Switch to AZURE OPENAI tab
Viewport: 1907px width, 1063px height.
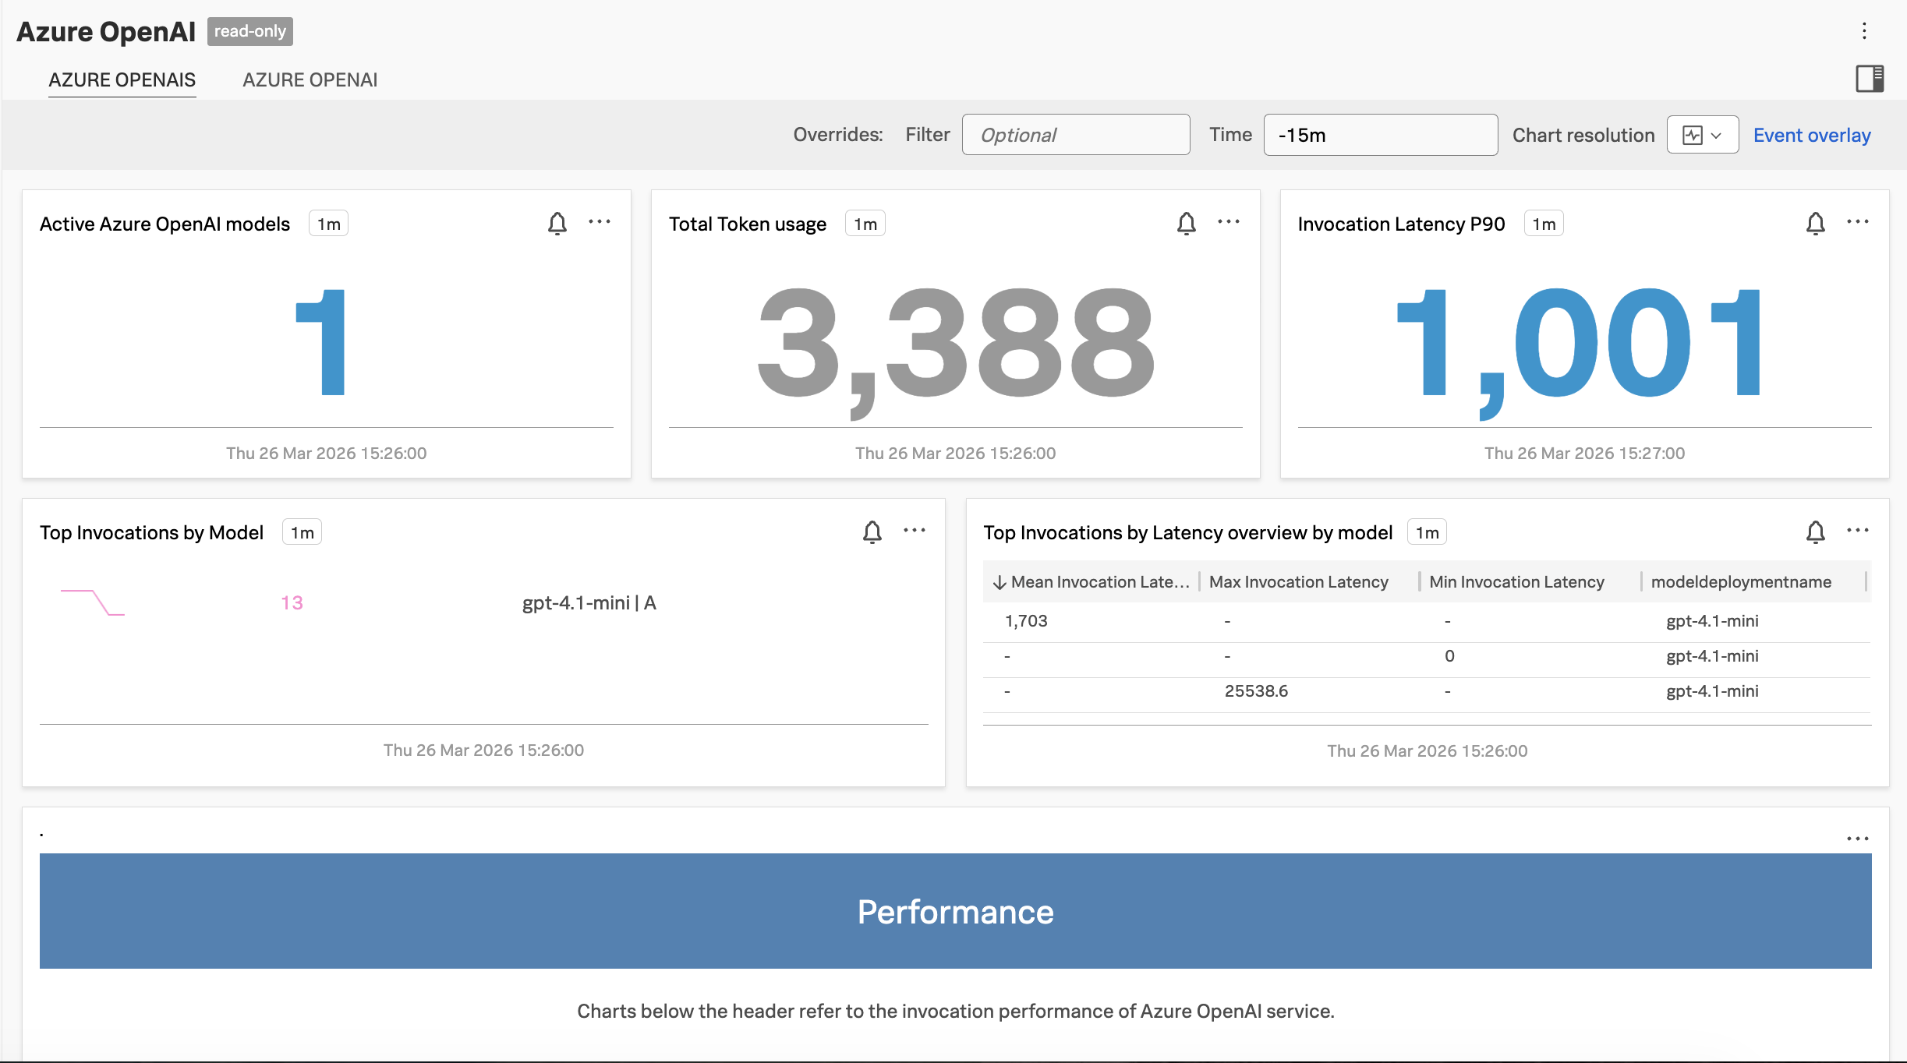pyautogui.click(x=310, y=79)
